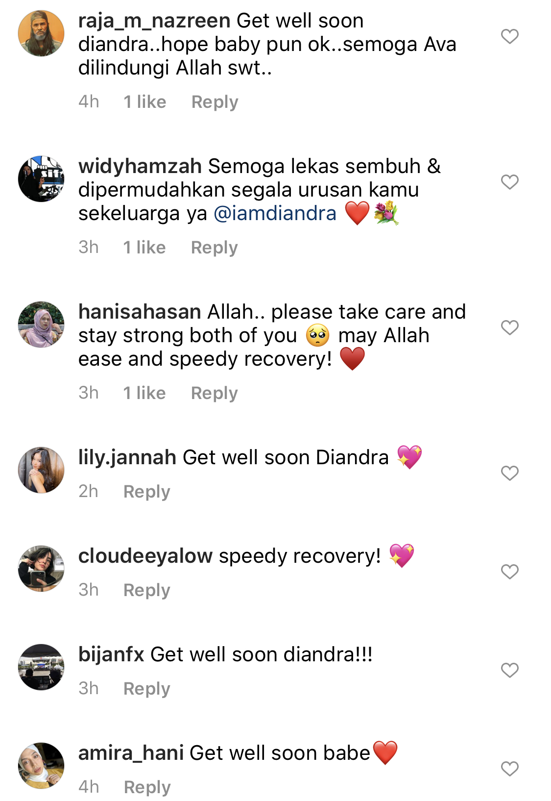The height and width of the screenshot is (801, 551).
Task: Heart lily.jannah's Get well soon comment
Action: [509, 473]
